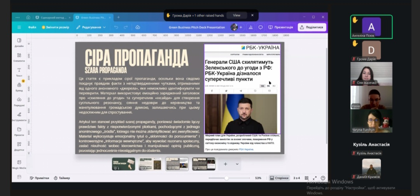Image resolution: width=420 pixels, height=196 pixels.
Task: Click the UA language option in article
Action: click(x=262, y=86)
